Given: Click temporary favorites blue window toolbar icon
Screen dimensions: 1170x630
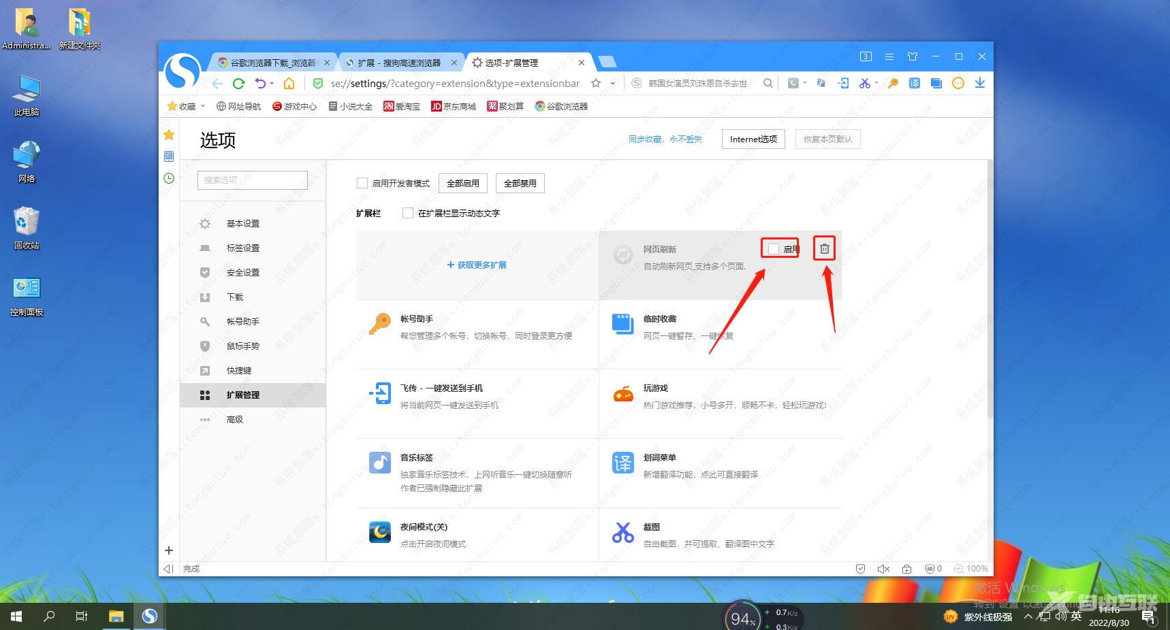Looking at the screenshot, I should tap(936, 83).
